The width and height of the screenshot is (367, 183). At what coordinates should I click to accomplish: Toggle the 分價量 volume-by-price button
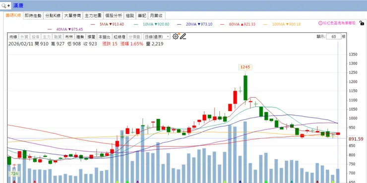[134, 37]
